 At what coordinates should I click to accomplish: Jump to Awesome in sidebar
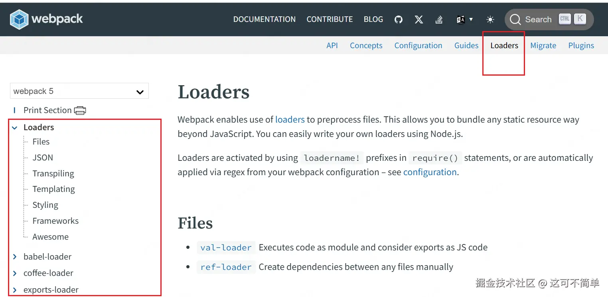click(51, 237)
